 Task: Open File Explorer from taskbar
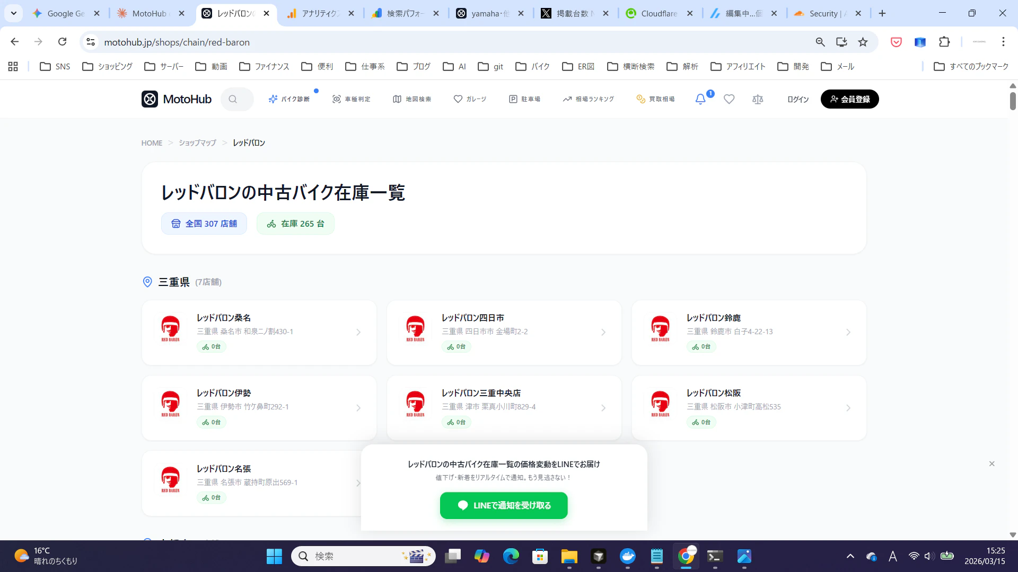569,556
